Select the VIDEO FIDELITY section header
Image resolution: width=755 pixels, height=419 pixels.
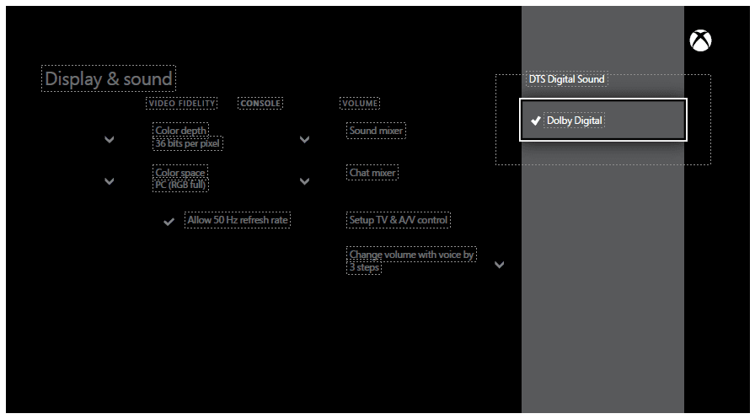click(182, 104)
